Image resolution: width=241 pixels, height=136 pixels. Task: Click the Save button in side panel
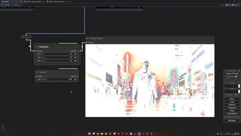(x=232, y=99)
